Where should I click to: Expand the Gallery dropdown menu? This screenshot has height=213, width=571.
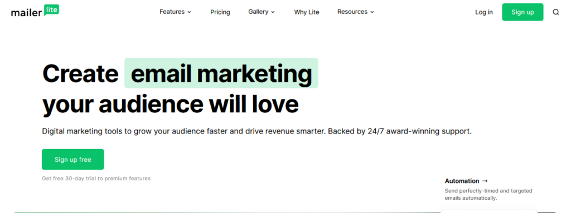point(262,12)
